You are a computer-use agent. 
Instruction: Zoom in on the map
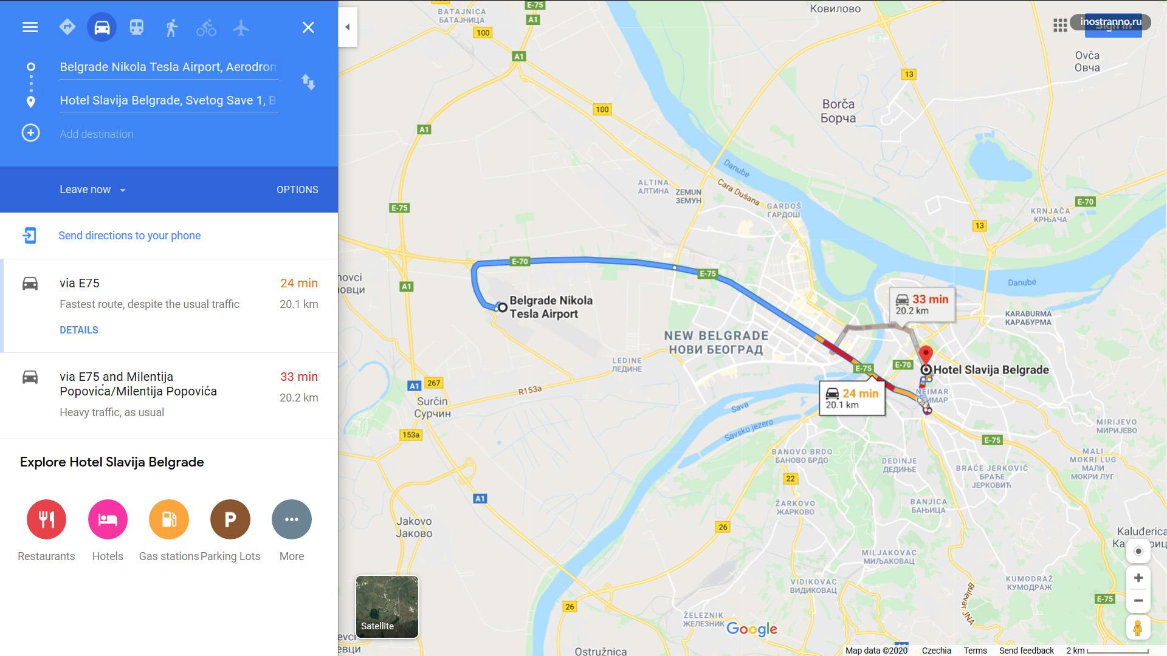pyautogui.click(x=1138, y=578)
